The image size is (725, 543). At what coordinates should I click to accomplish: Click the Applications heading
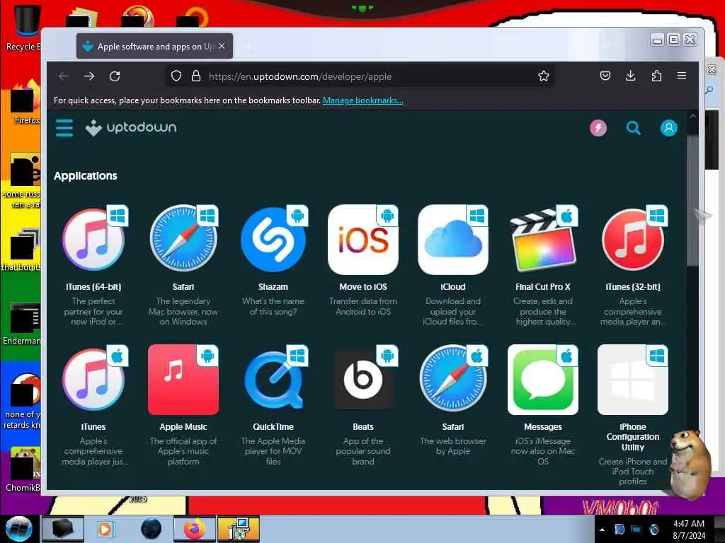(86, 176)
